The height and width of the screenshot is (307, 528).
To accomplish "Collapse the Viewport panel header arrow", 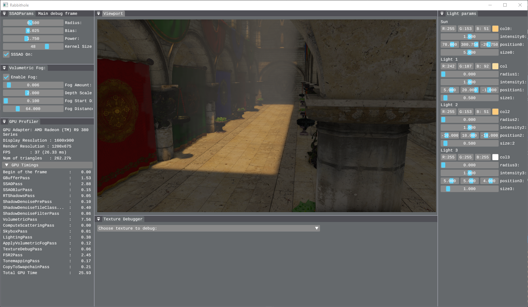I will click(99, 14).
